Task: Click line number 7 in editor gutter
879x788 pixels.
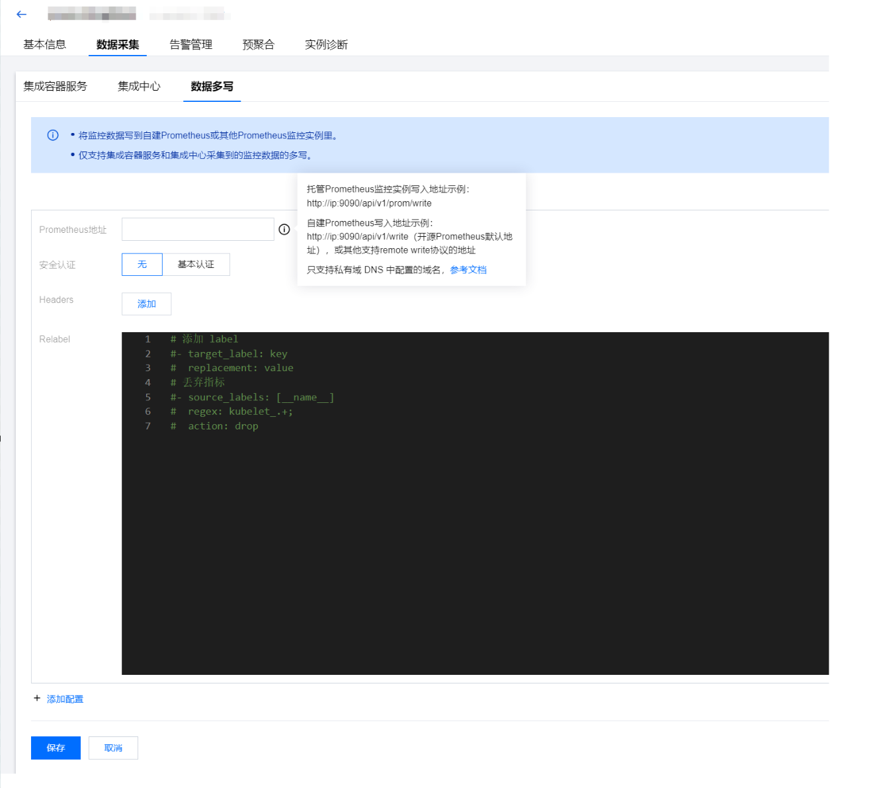Action: pos(148,426)
